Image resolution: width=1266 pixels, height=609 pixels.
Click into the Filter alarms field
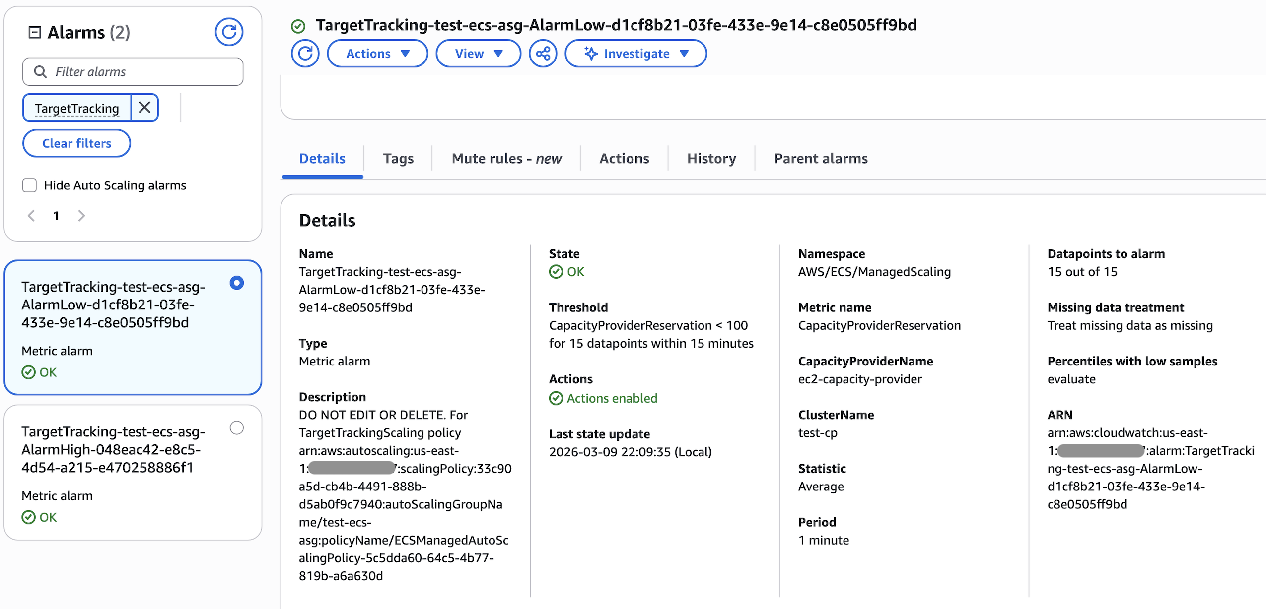tap(144, 72)
